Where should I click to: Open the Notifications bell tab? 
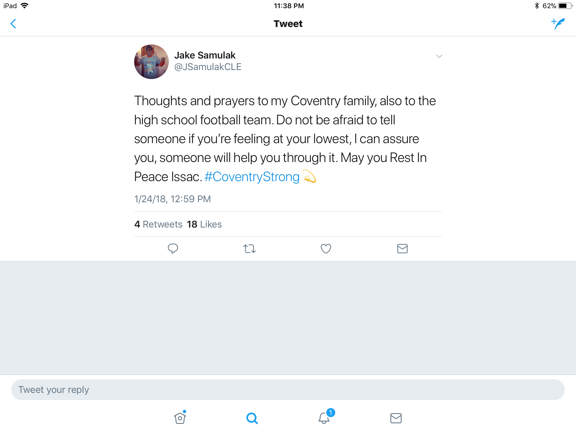click(324, 418)
